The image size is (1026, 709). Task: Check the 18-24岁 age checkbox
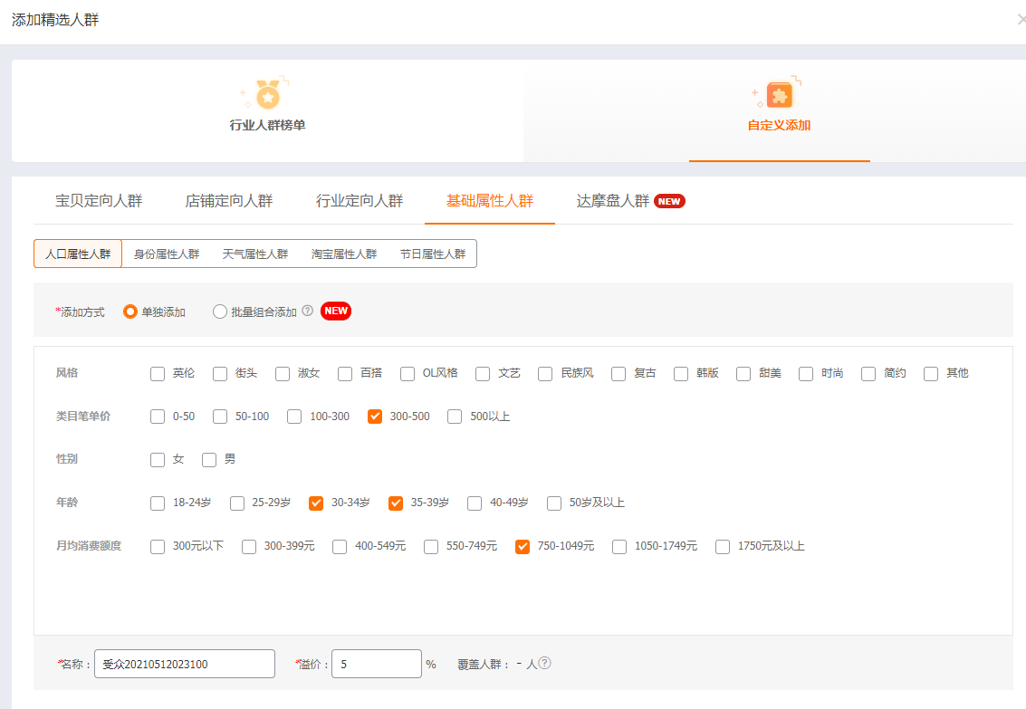pos(157,503)
